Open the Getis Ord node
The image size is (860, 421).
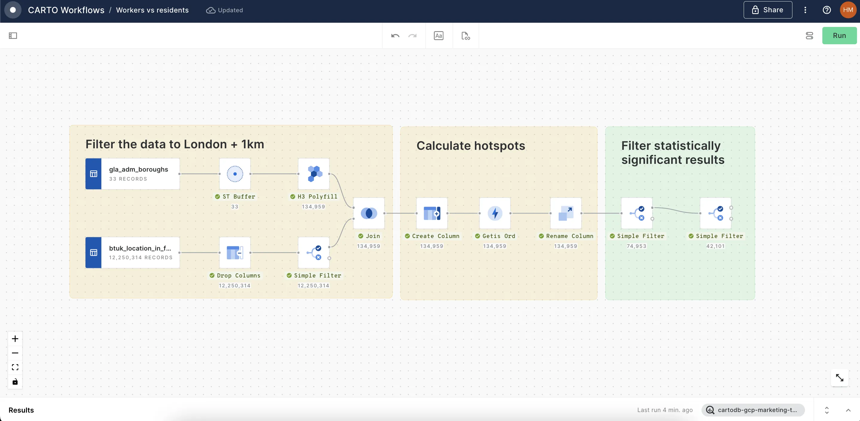(495, 213)
